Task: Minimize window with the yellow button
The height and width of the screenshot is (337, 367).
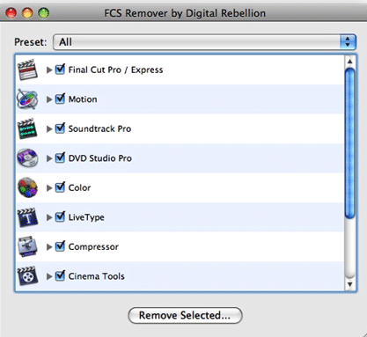Action: click(x=27, y=13)
